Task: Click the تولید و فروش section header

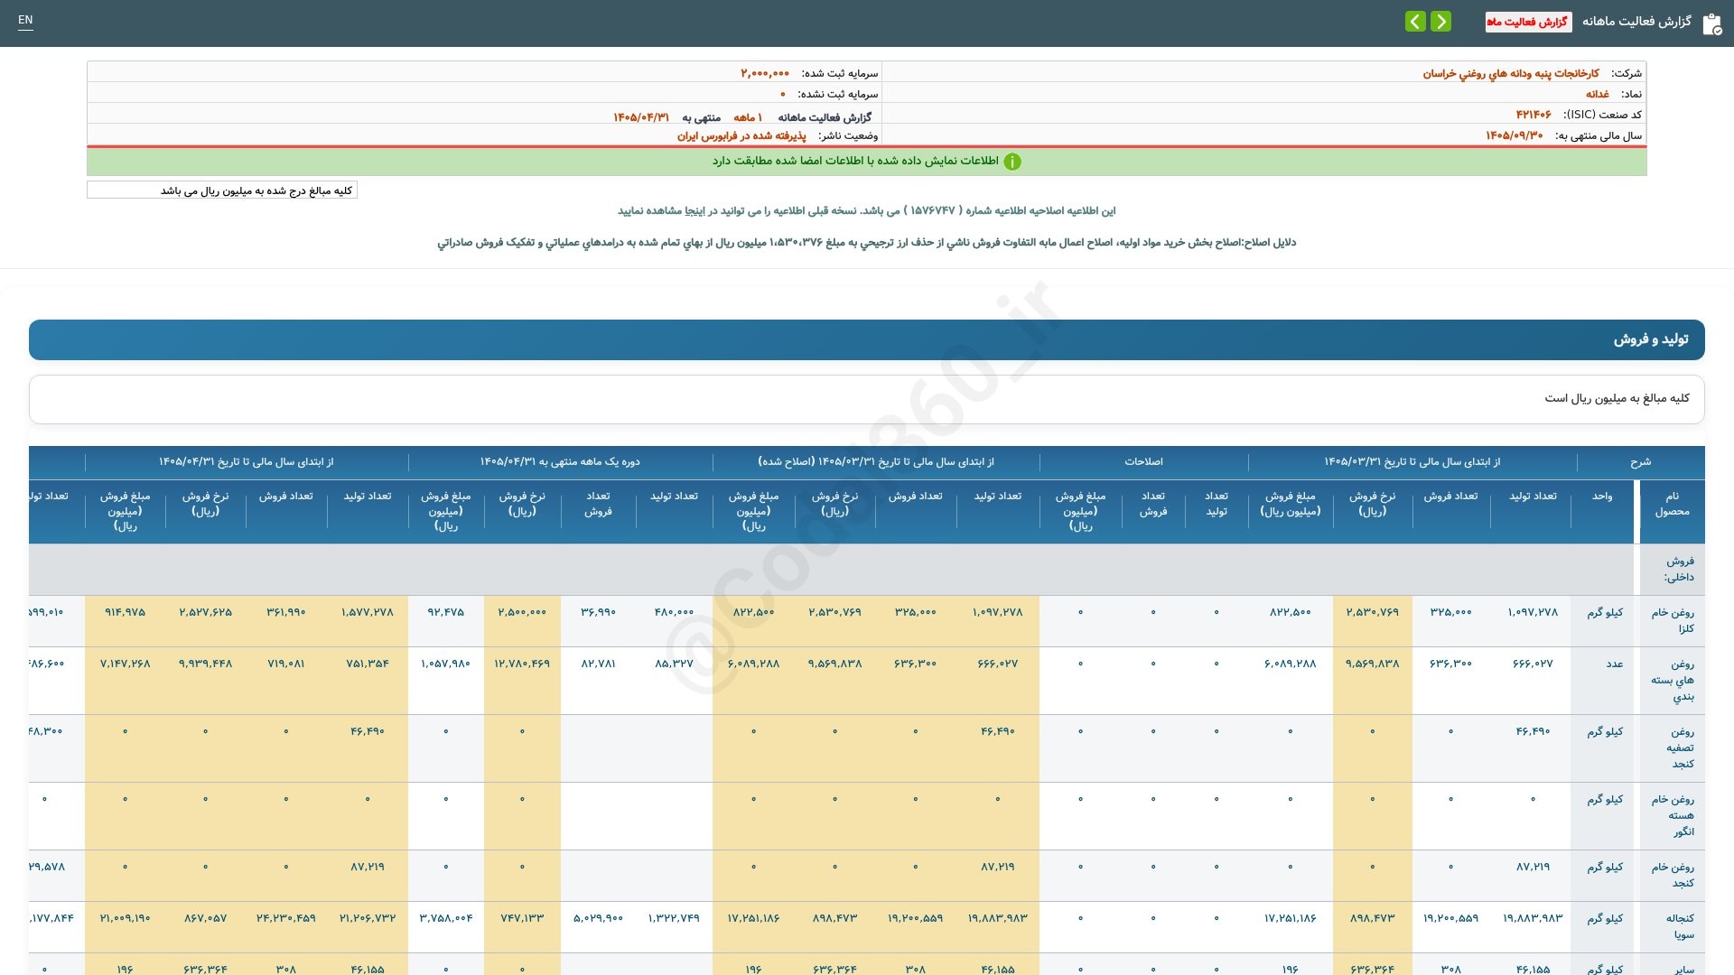Action: click(867, 339)
